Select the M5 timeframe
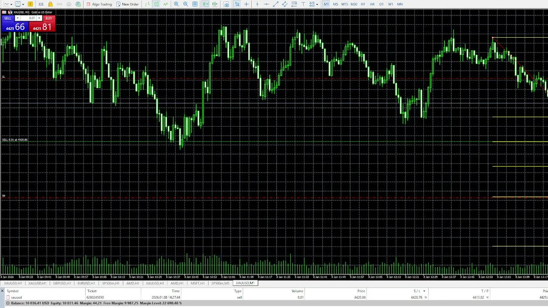Image resolution: width=548 pixels, height=308 pixels. point(335,4)
